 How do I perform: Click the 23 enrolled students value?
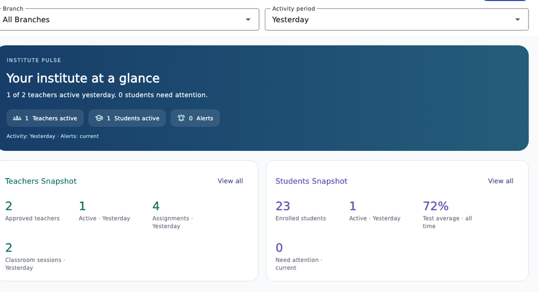283,206
